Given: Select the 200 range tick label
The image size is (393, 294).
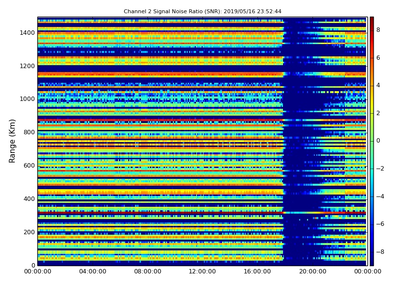Looking at the screenshot, I should [29, 232].
